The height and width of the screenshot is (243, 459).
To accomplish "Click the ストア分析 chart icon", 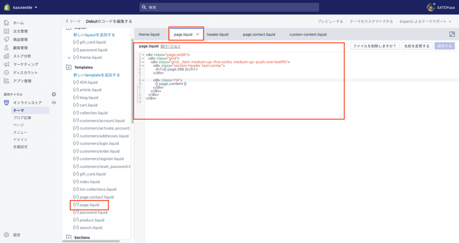I will 7,56.
